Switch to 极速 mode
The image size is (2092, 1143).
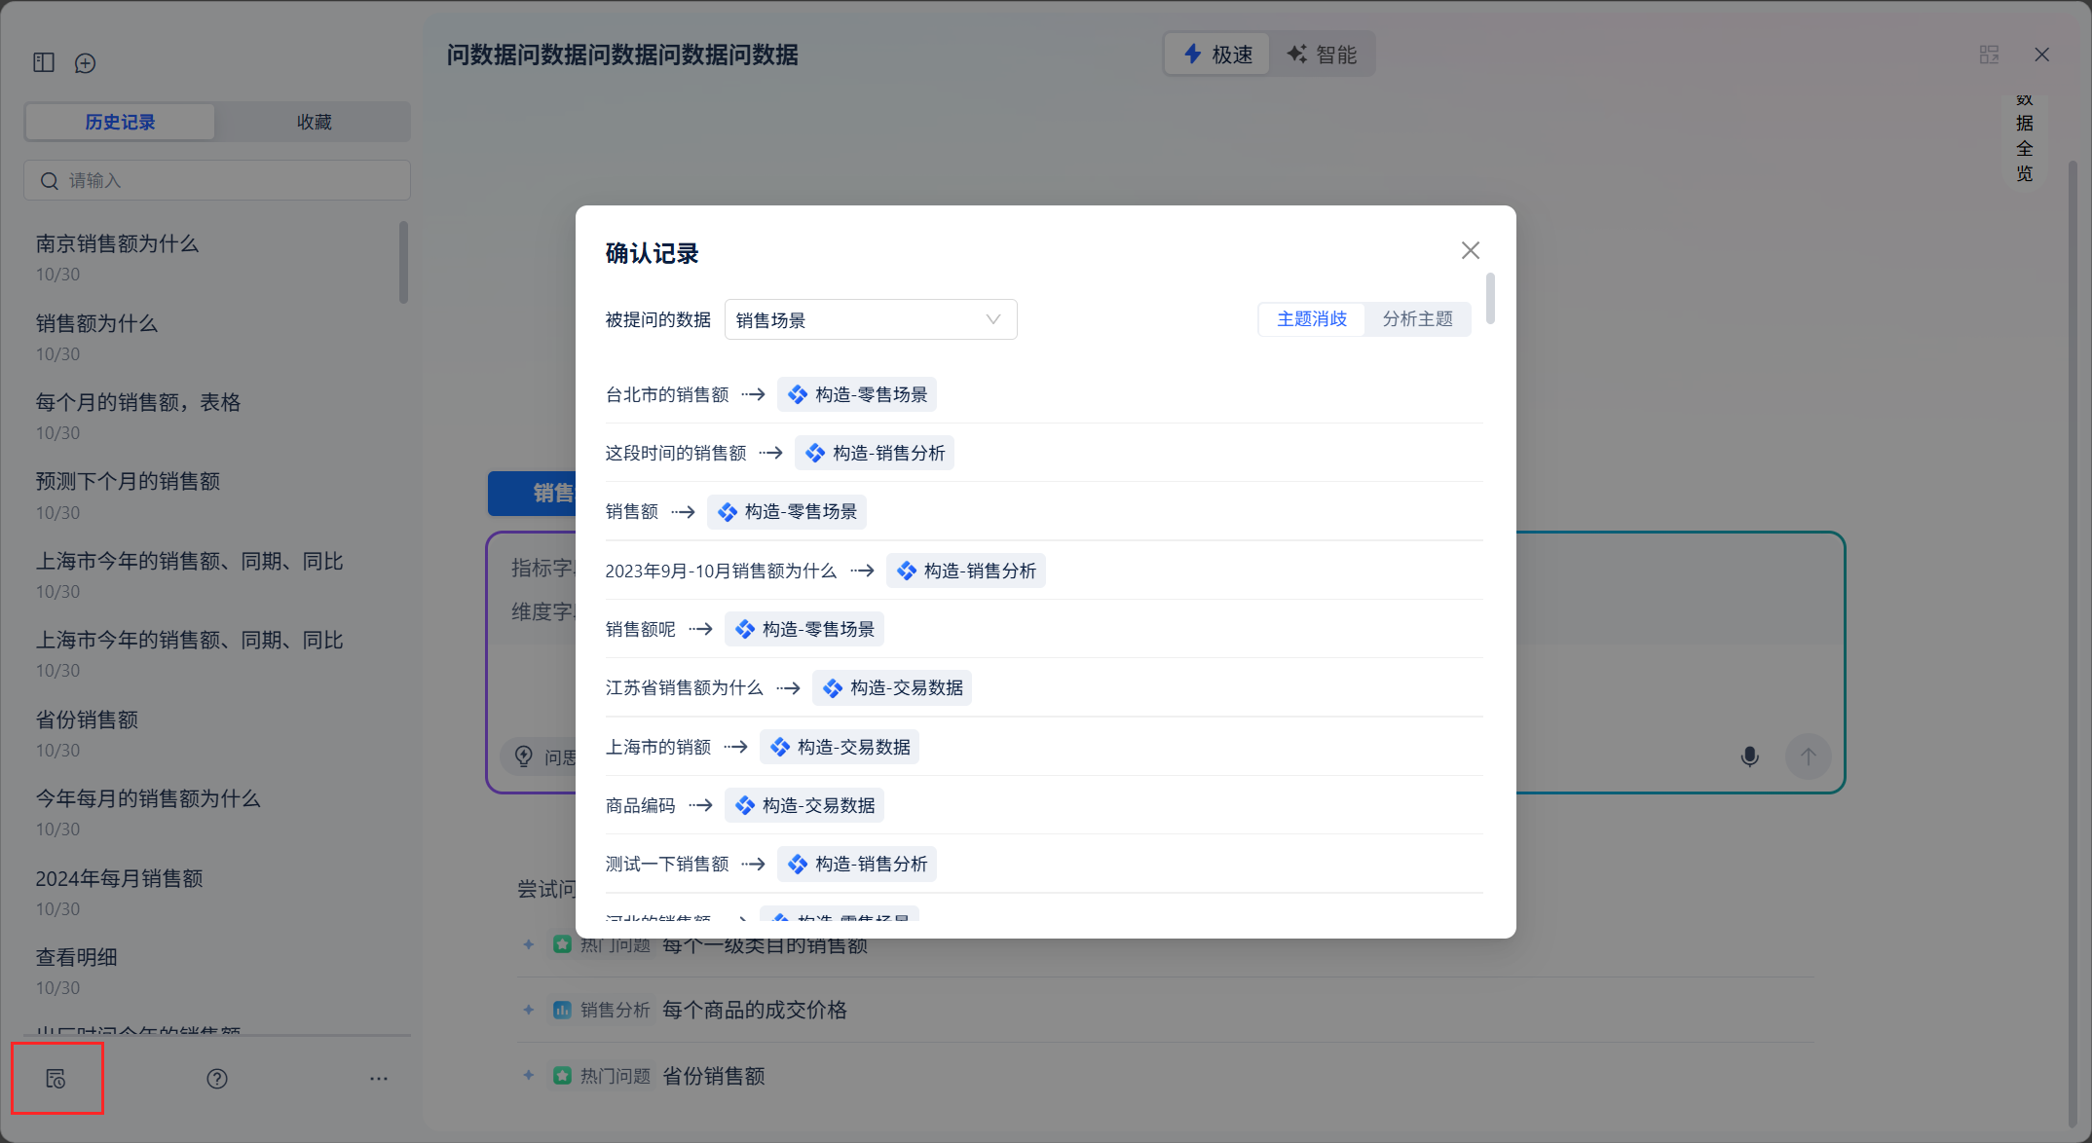(x=1218, y=55)
